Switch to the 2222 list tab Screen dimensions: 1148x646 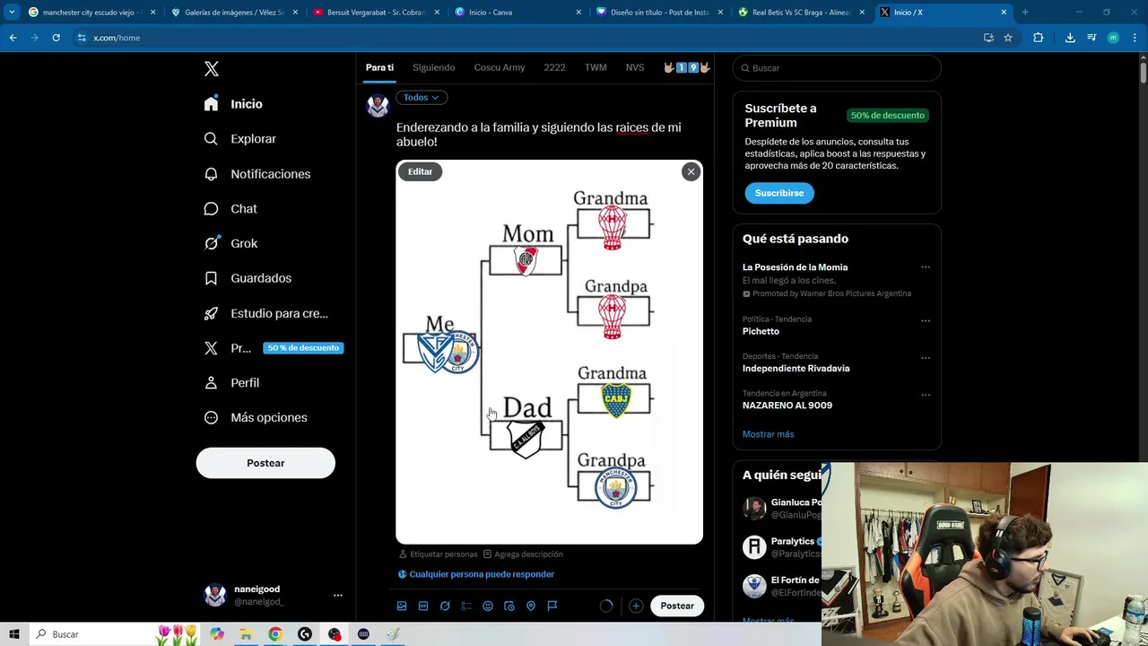(x=554, y=67)
